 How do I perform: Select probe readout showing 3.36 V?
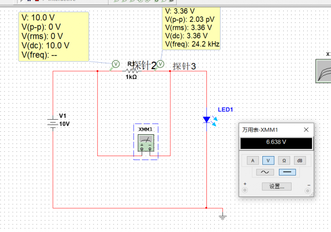(x=191, y=28)
